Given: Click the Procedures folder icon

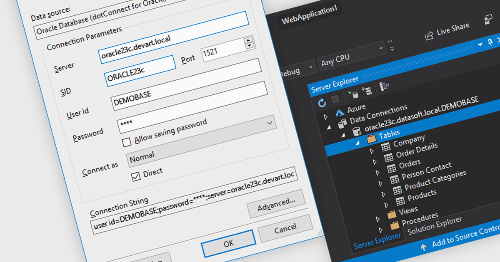Looking at the screenshot, I should (395, 225).
